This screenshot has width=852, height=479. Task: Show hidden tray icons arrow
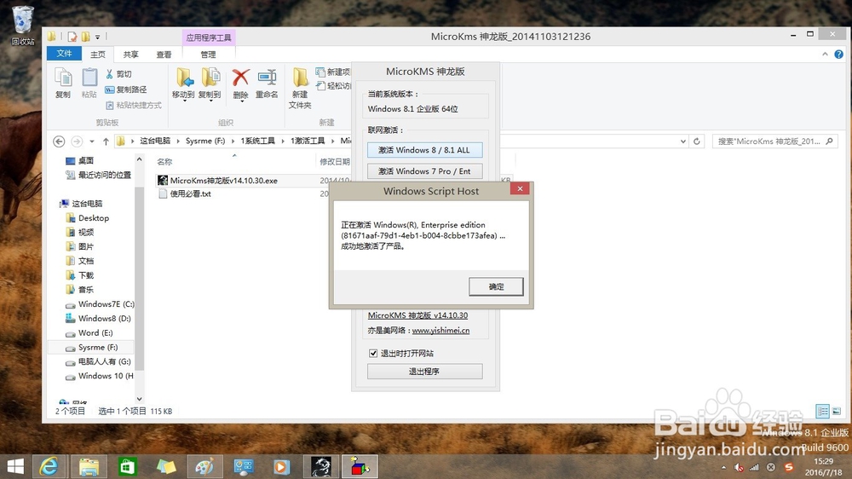tap(723, 468)
